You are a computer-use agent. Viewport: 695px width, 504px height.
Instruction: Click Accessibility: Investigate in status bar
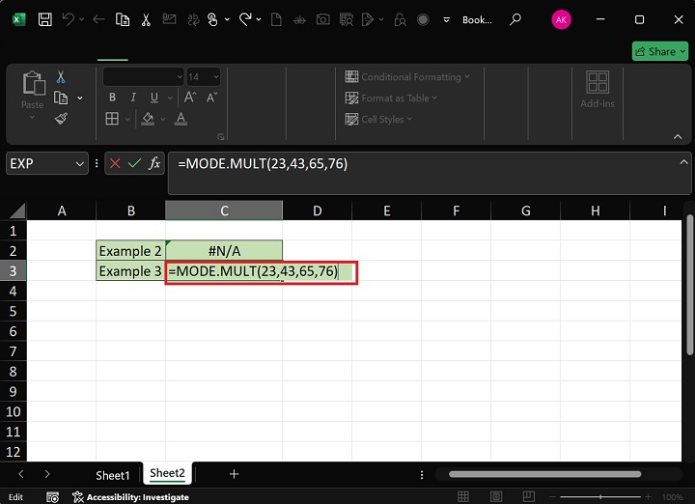click(x=130, y=497)
